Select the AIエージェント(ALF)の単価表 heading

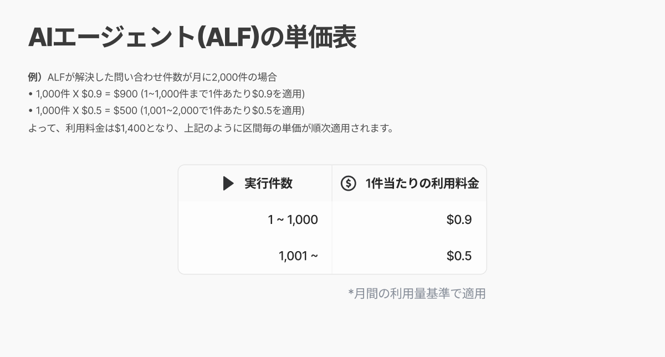point(192,38)
